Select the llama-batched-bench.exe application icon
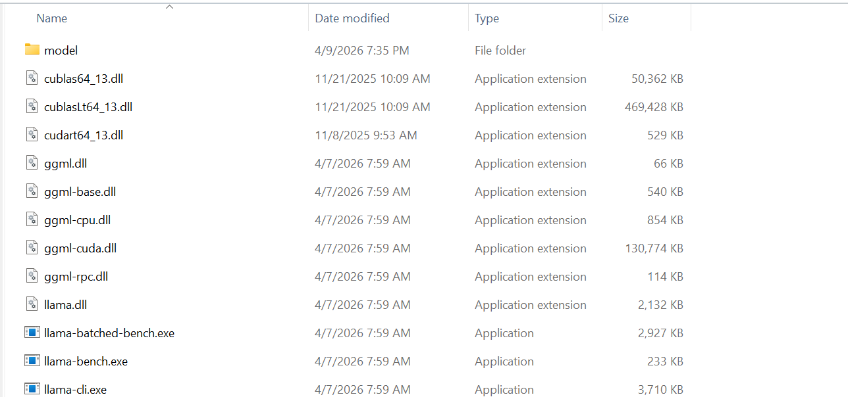Screen dimensions: 848x397 tap(32, 333)
